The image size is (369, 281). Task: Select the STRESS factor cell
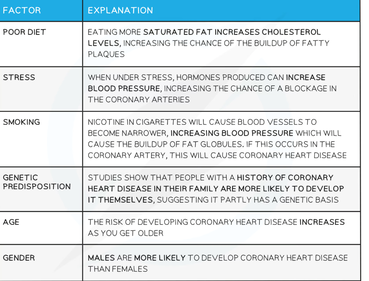[19, 78]
